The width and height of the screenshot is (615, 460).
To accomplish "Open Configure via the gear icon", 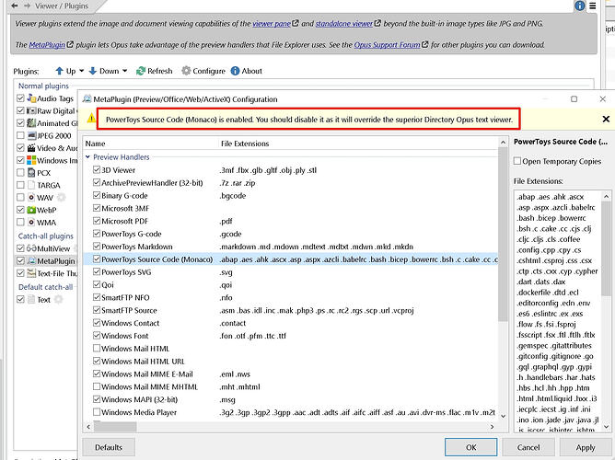I will click(x=187, y=71).
